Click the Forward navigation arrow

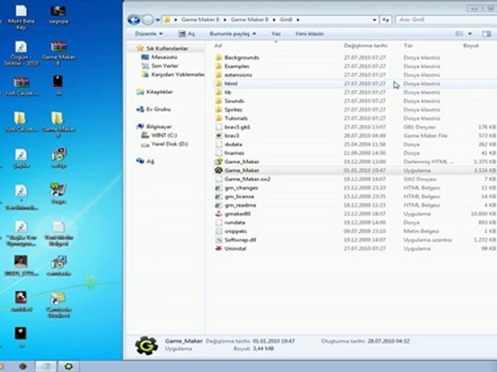click(148, 20)
